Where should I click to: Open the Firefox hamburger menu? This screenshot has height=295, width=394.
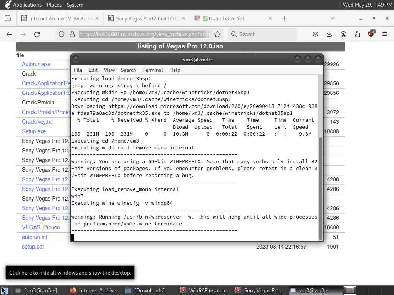(x=385, y=34)
